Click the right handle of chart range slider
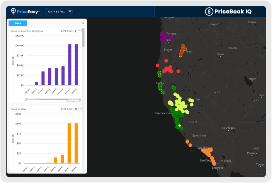This screenshot has width=272, height=183. coord(80,99)
